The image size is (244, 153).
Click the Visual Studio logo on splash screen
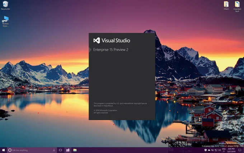(x=97, y=40)
